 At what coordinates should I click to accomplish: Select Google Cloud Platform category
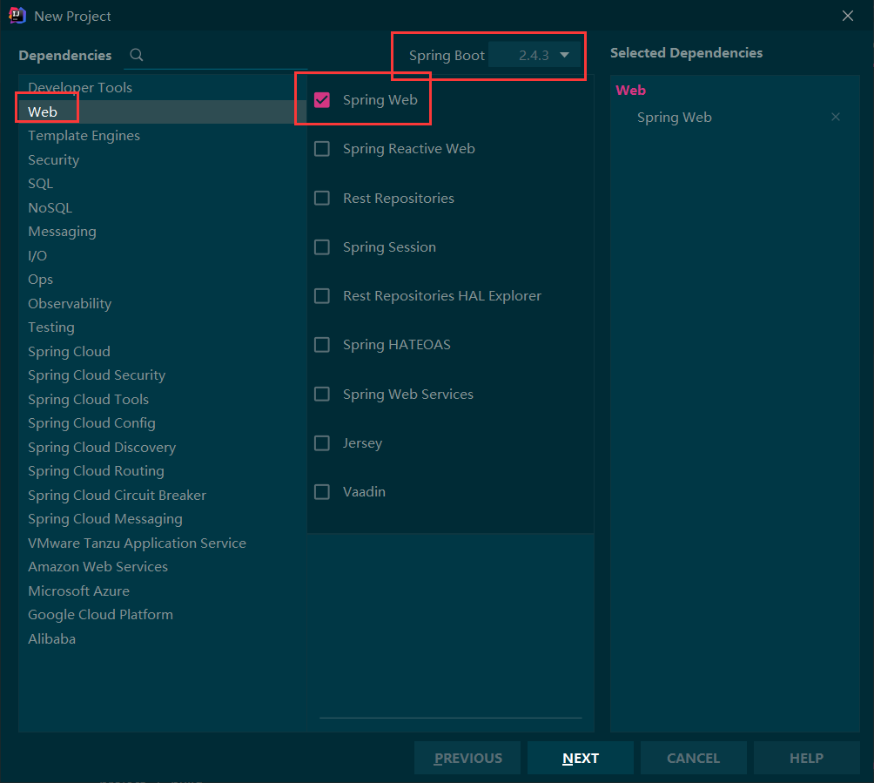pyautogui.click(x=162, y=615)
